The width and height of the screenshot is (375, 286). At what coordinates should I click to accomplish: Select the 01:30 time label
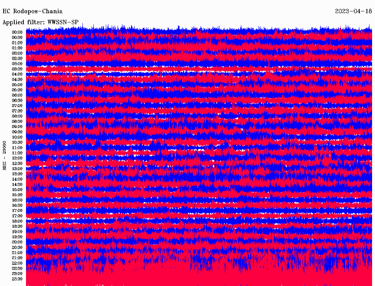coord(17,48)
